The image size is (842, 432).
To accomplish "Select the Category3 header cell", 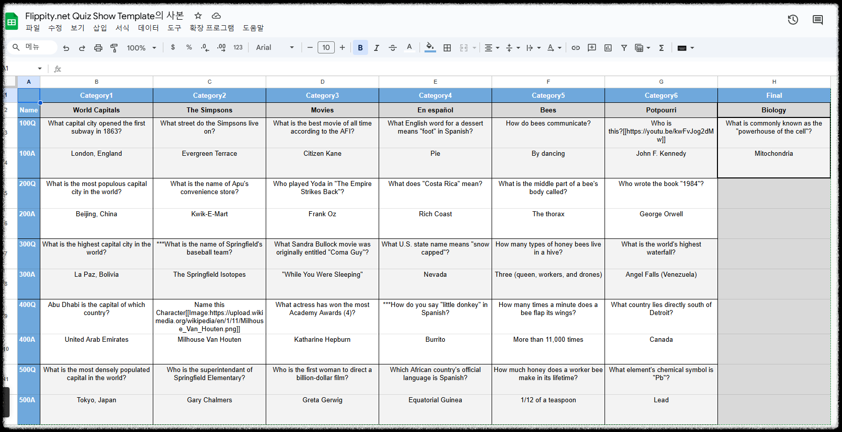I will (322, 95).
